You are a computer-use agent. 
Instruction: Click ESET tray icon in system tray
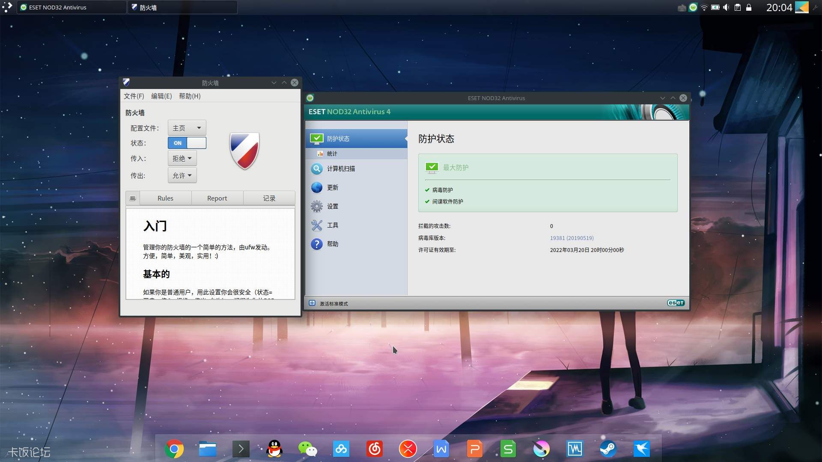click(x=693, y=7)
